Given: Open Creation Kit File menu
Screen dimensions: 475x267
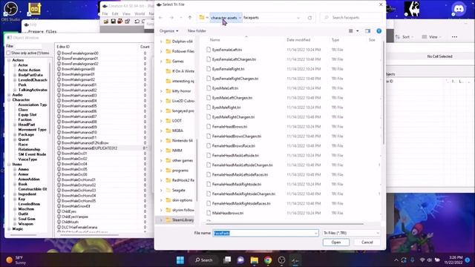Looking at the screenshot, I should 105,13.
